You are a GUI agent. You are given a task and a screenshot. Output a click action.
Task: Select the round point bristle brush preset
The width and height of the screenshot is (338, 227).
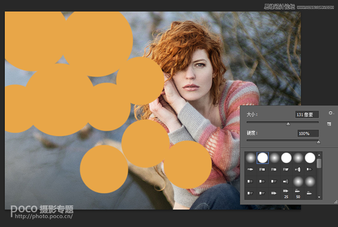pos(251,169)
